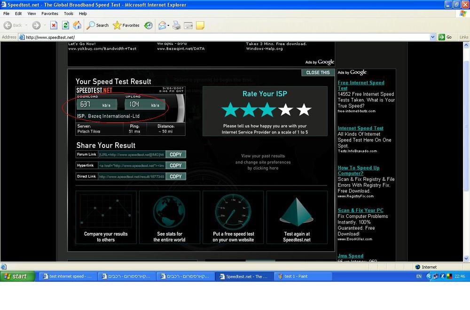Click the Forward arrow button
Image resolution: width=470 pixels, height=310 pixels.
pyautogui.click(x=36, y=25)
